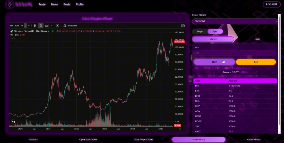284x143 pixels.
Task: Click the Size input field
Action: click(235, 53)
